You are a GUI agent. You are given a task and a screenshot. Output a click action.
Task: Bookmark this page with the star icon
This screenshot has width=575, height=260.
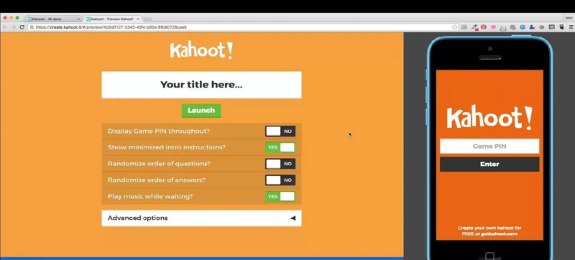tap(455, 27)
